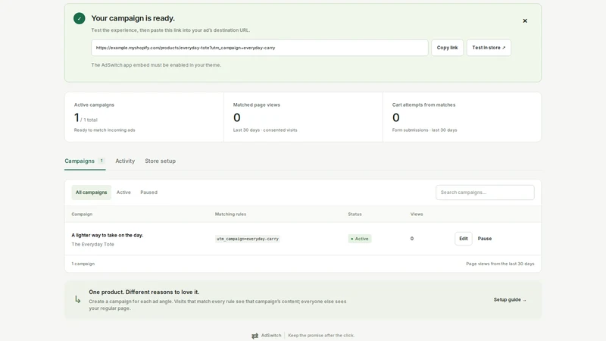Filter by All campaigns
The width and height of the screenshot is (606, 341).
point(91,192)
